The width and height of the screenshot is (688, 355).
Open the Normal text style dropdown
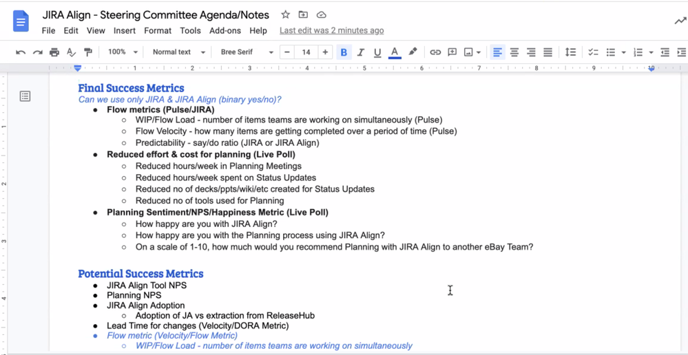(x=179, y=52)
